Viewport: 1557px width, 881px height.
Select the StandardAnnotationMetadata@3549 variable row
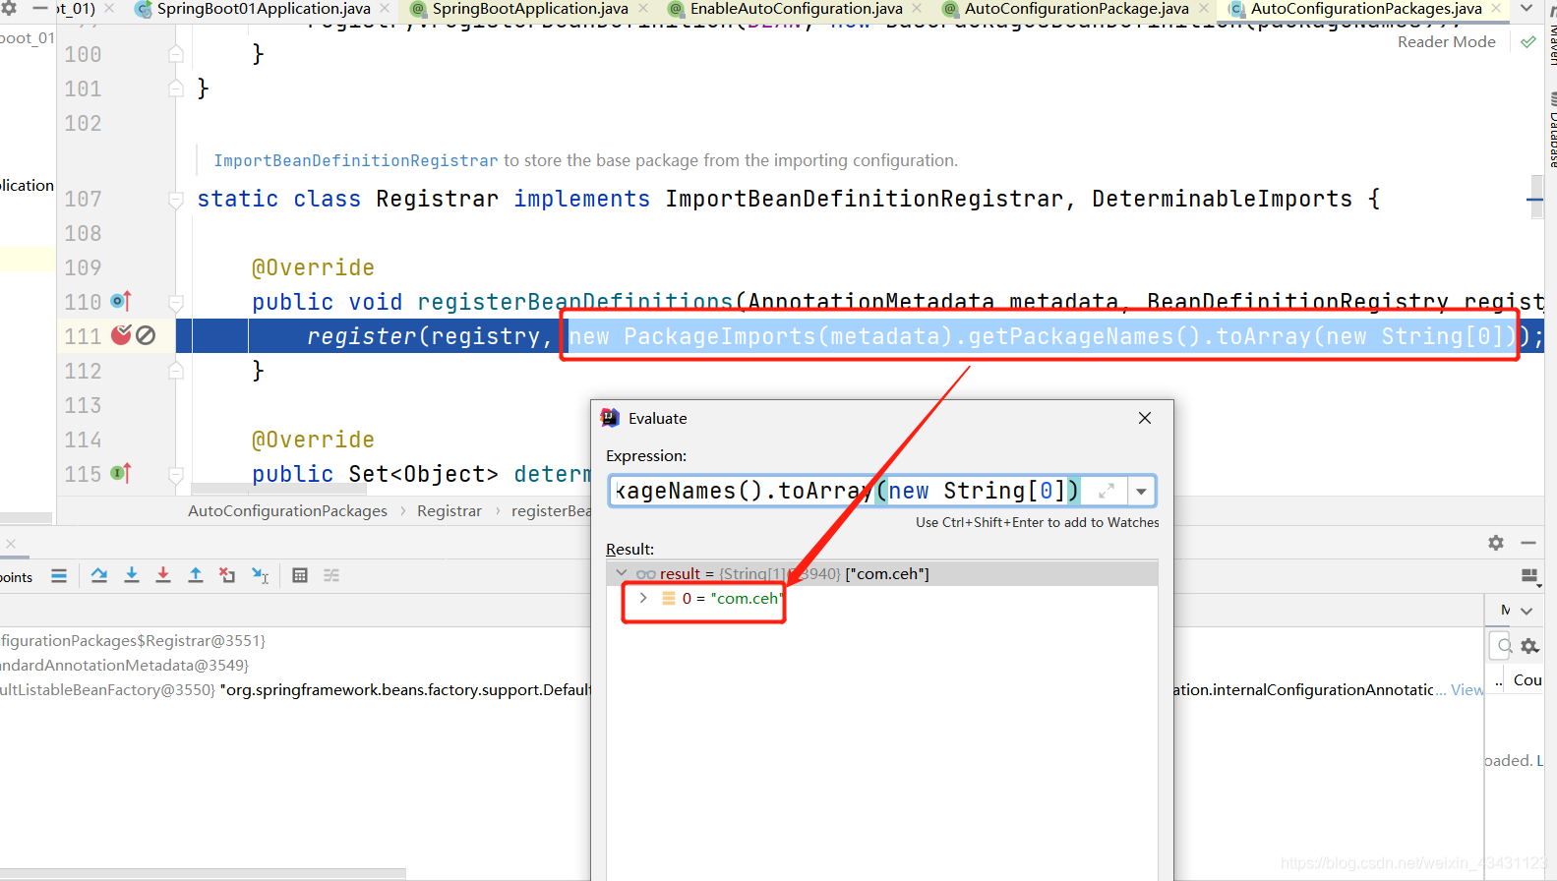coord(295,666)
